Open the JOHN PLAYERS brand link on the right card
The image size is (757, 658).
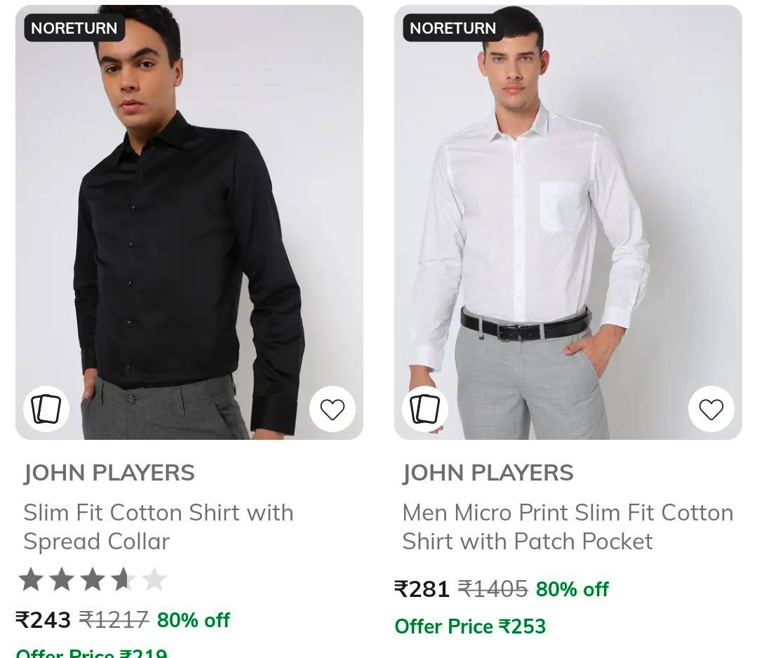tap(488, 473)
